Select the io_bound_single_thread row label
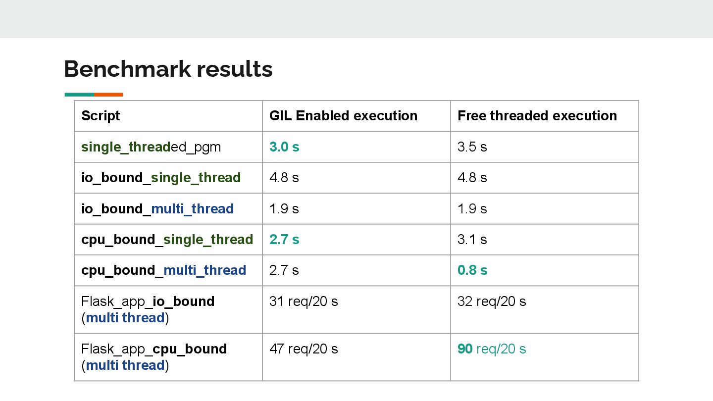 pos(161,178)
